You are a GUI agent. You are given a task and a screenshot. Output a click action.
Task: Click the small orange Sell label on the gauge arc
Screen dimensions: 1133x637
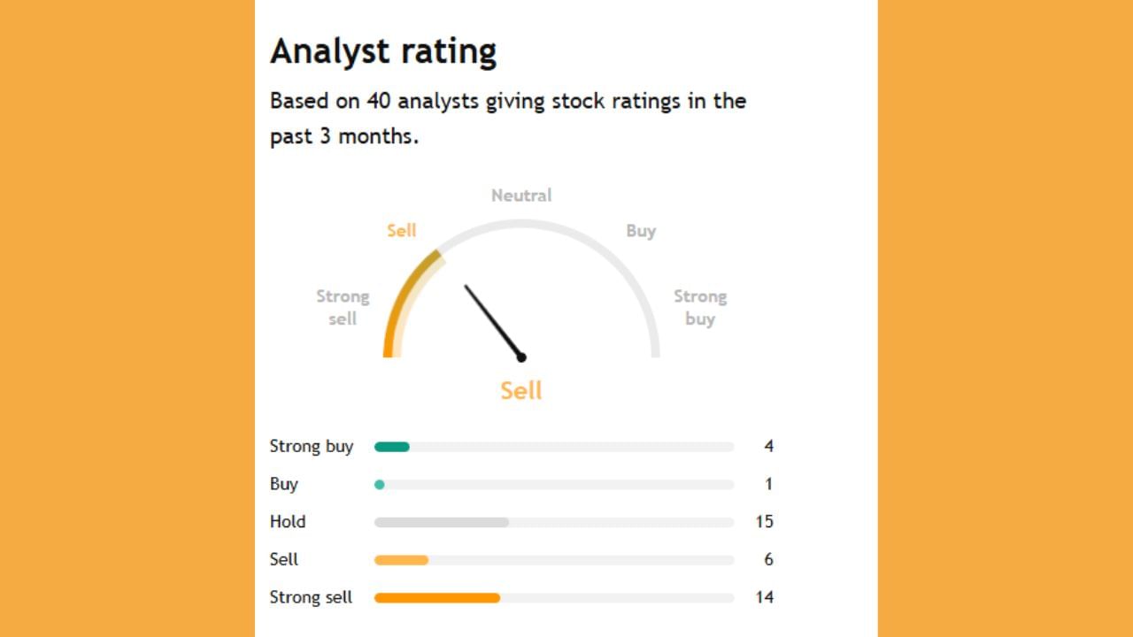point(401,231)
